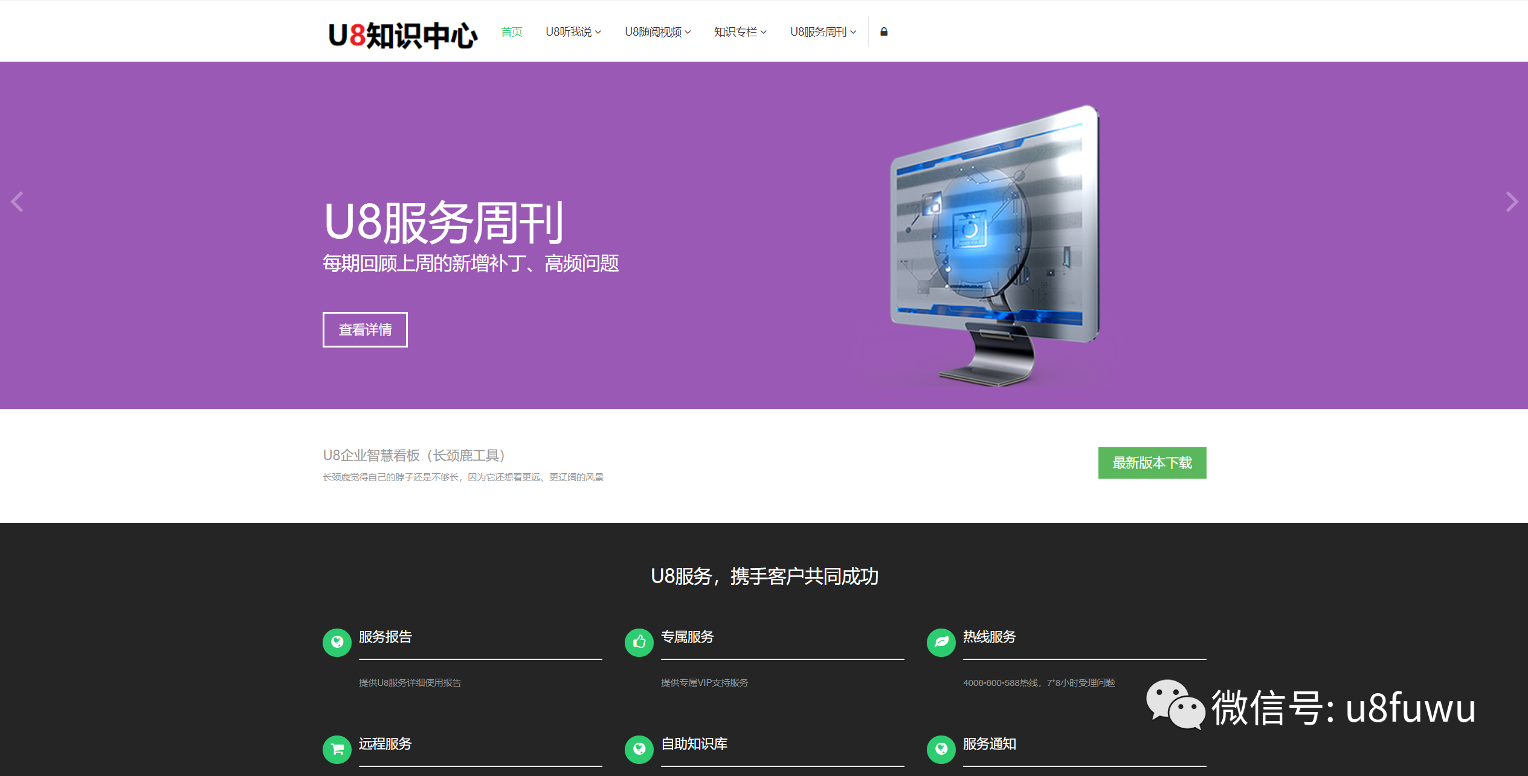The width and height of the screenshot is (1528, 776).
Task: Expand the chevron beside U8听我说
Action: point(598,33)
